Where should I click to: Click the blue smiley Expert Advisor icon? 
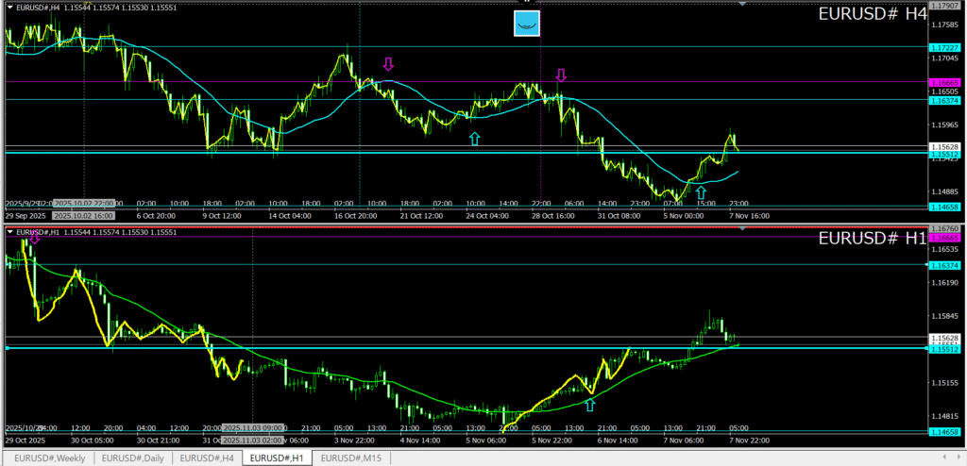pyautogui.click(x=526, y=24)
